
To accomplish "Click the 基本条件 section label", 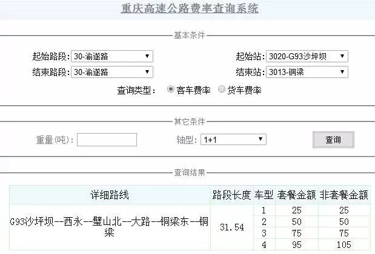I will coord(190,35).
